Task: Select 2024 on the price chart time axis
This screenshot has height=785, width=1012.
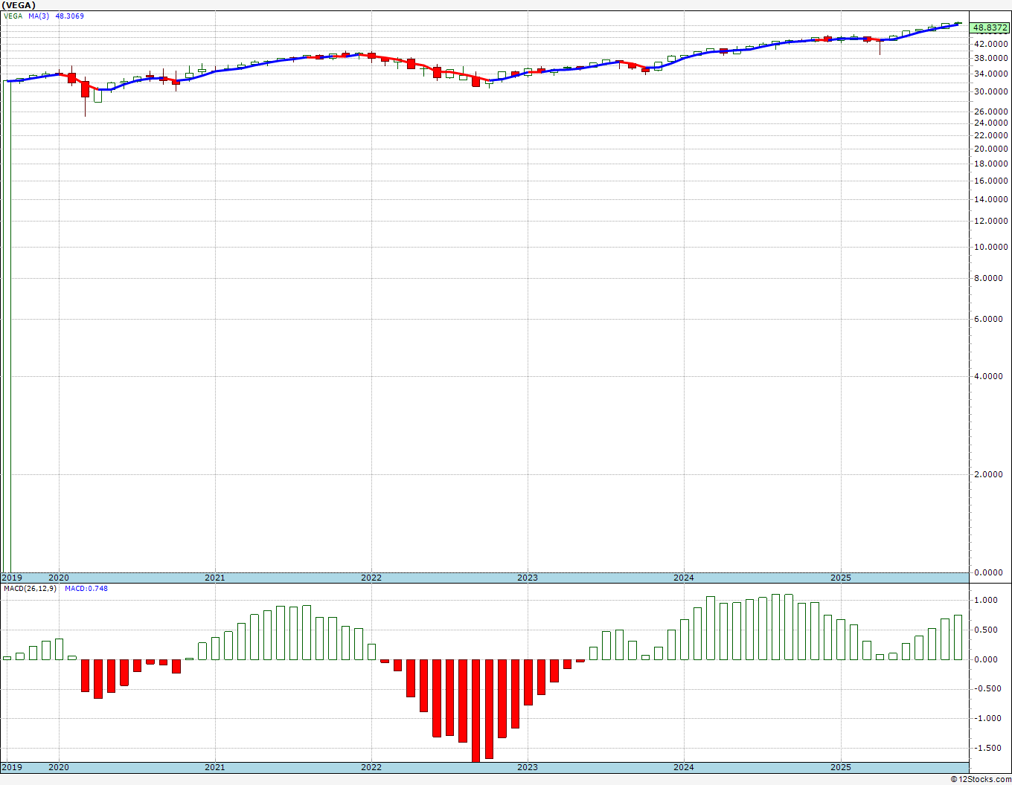Action: 683,578
